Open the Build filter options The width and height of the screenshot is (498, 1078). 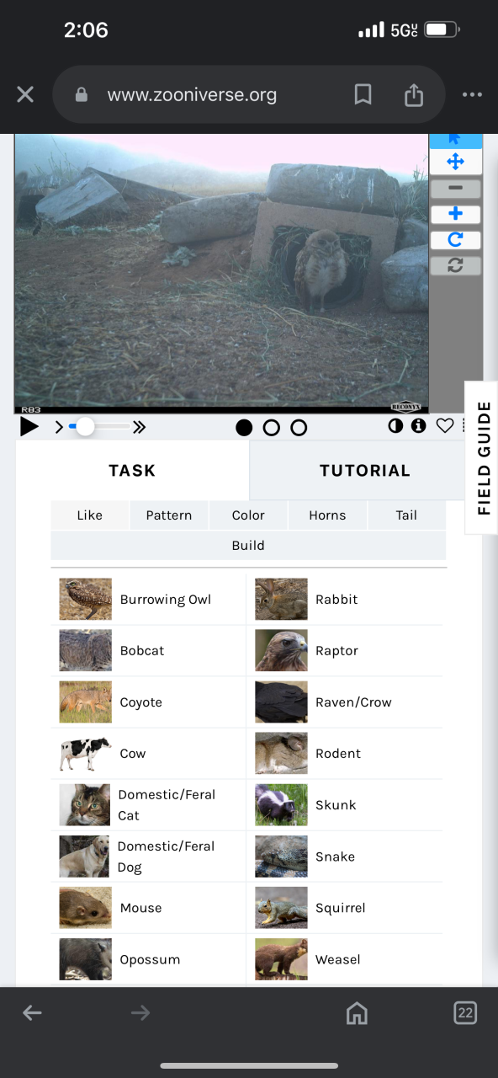[x=248, y=546]
